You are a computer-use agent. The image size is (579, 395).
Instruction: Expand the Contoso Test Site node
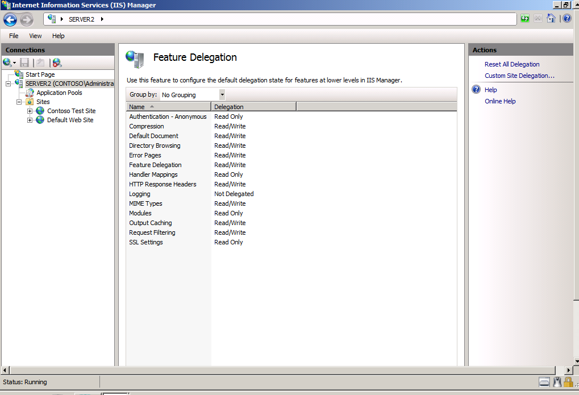click(x=30, y=111)
